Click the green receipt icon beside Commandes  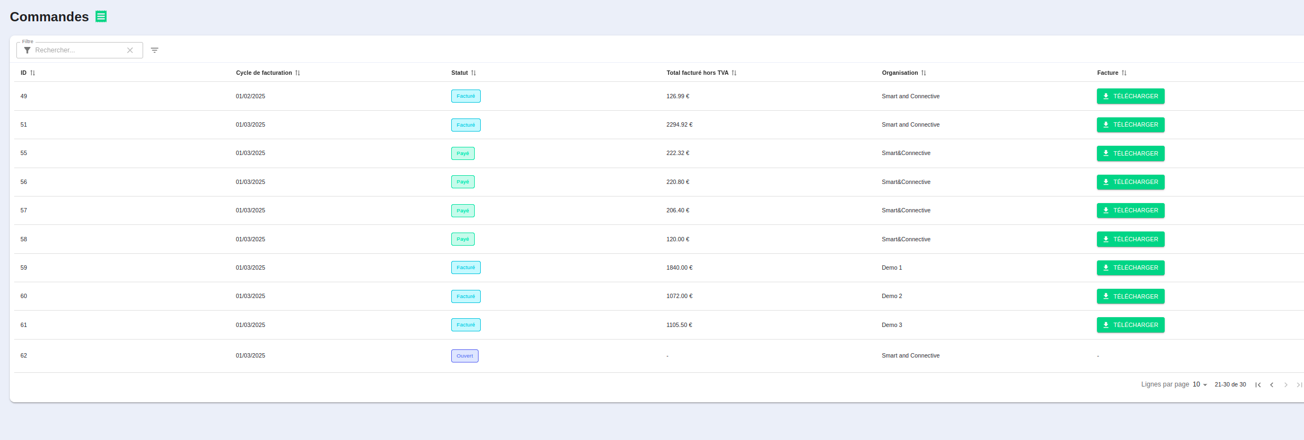[101, 16]
